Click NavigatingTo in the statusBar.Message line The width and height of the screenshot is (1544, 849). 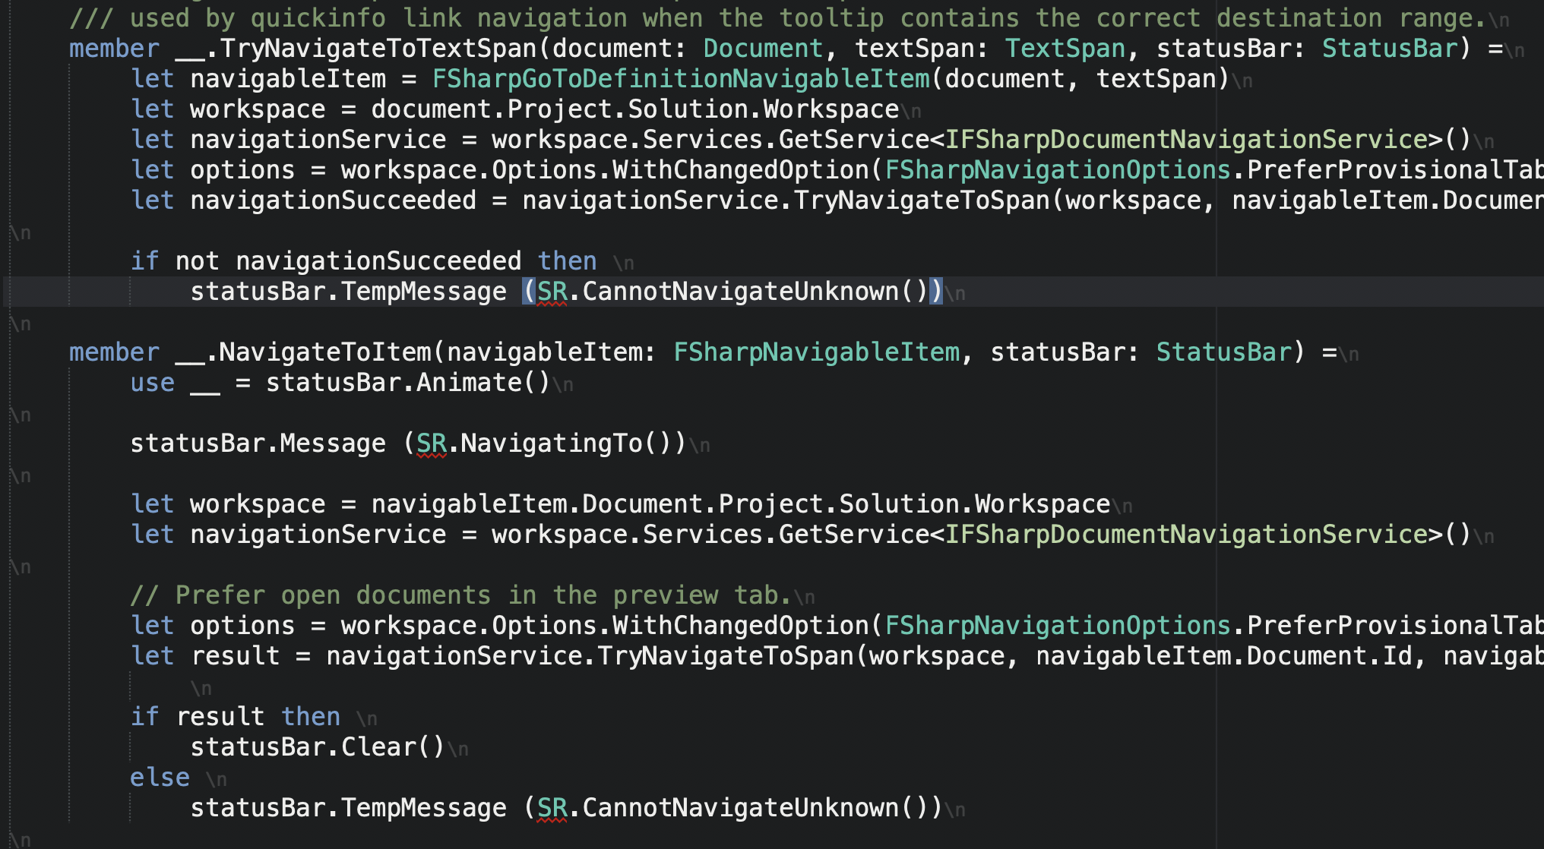[551, 443]
